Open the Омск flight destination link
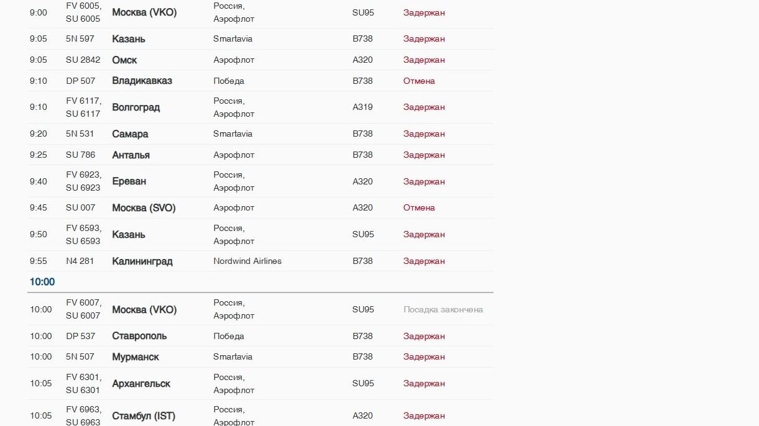The height and width of the screenshot is (426, 759). (x=124, y=60)
